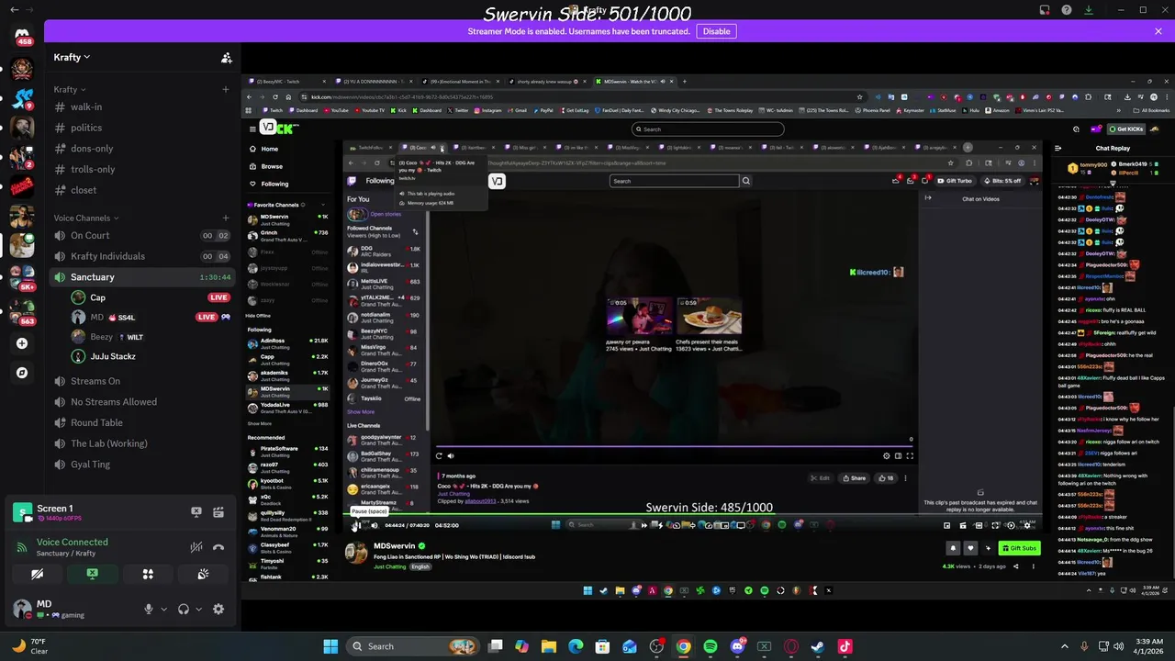Click Windows taskbar search box

(x=413, y=646)
